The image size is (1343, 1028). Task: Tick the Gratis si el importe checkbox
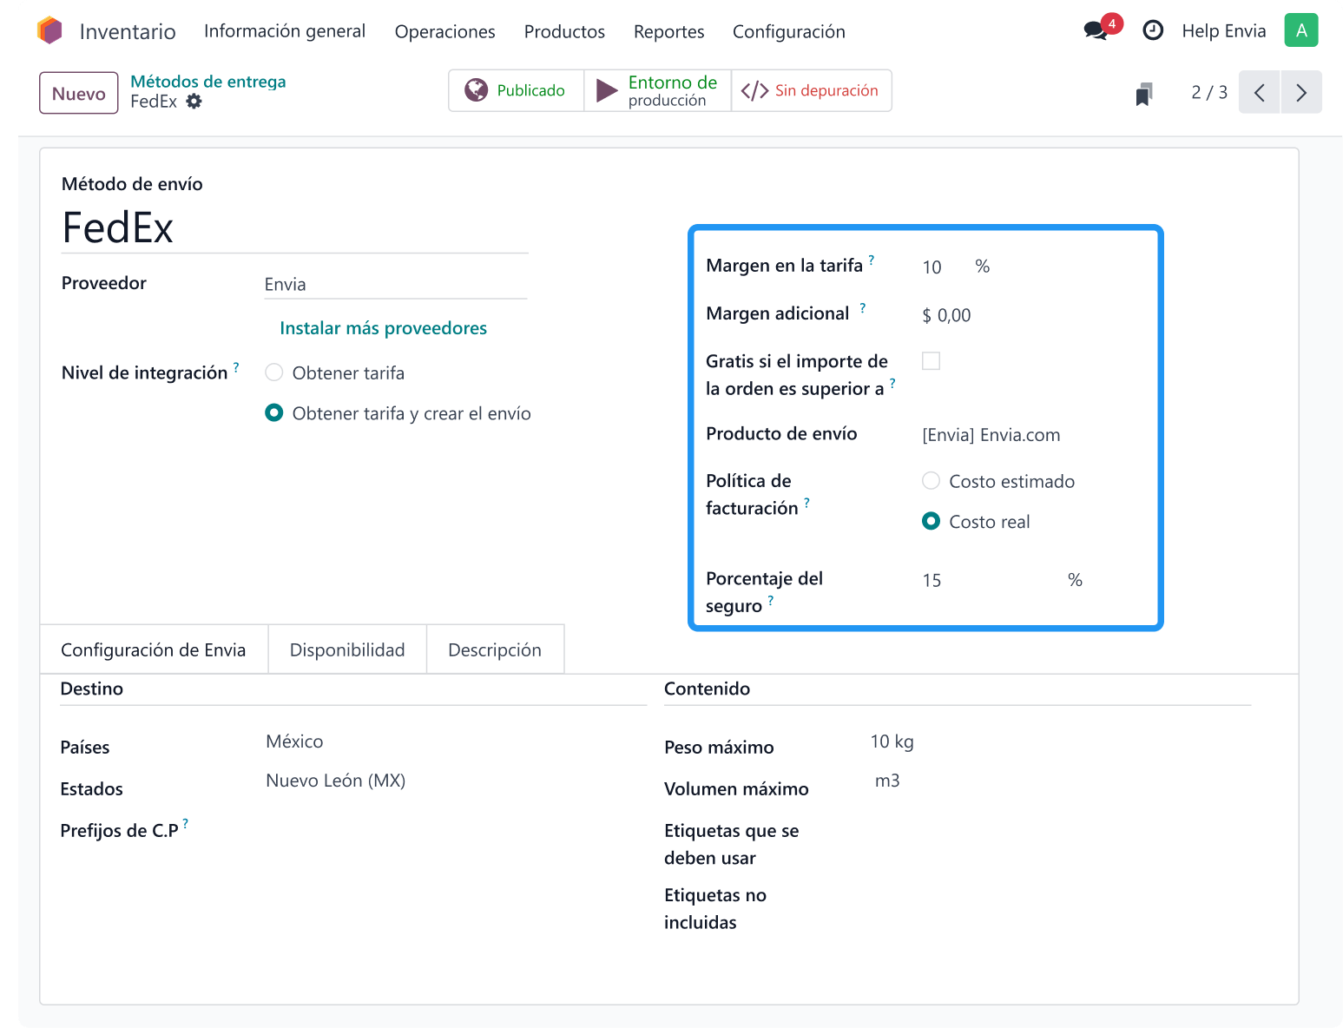931,360
